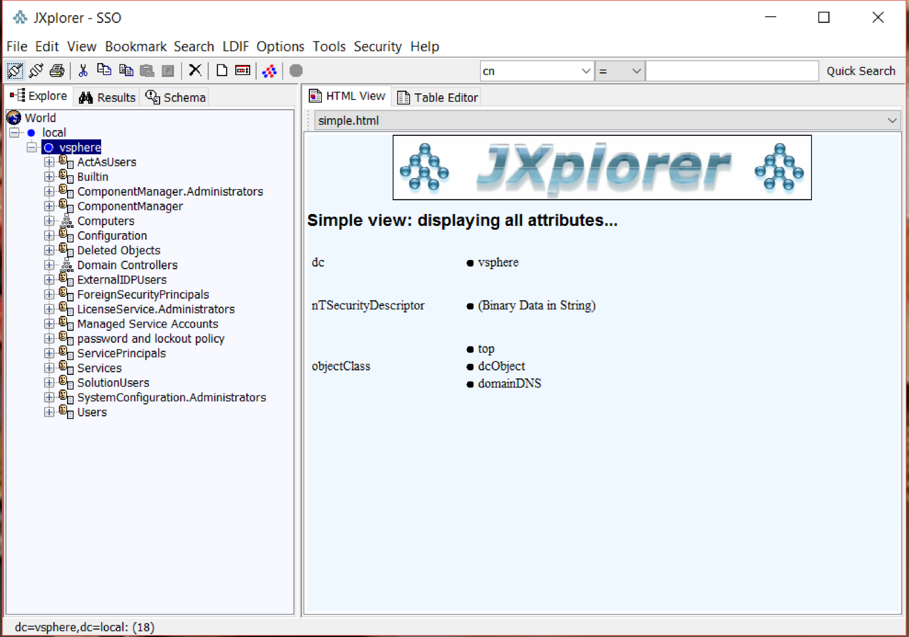
Task: Expand the ForeignSecurityPrincipals node
Action: click(x=49, y=294)
